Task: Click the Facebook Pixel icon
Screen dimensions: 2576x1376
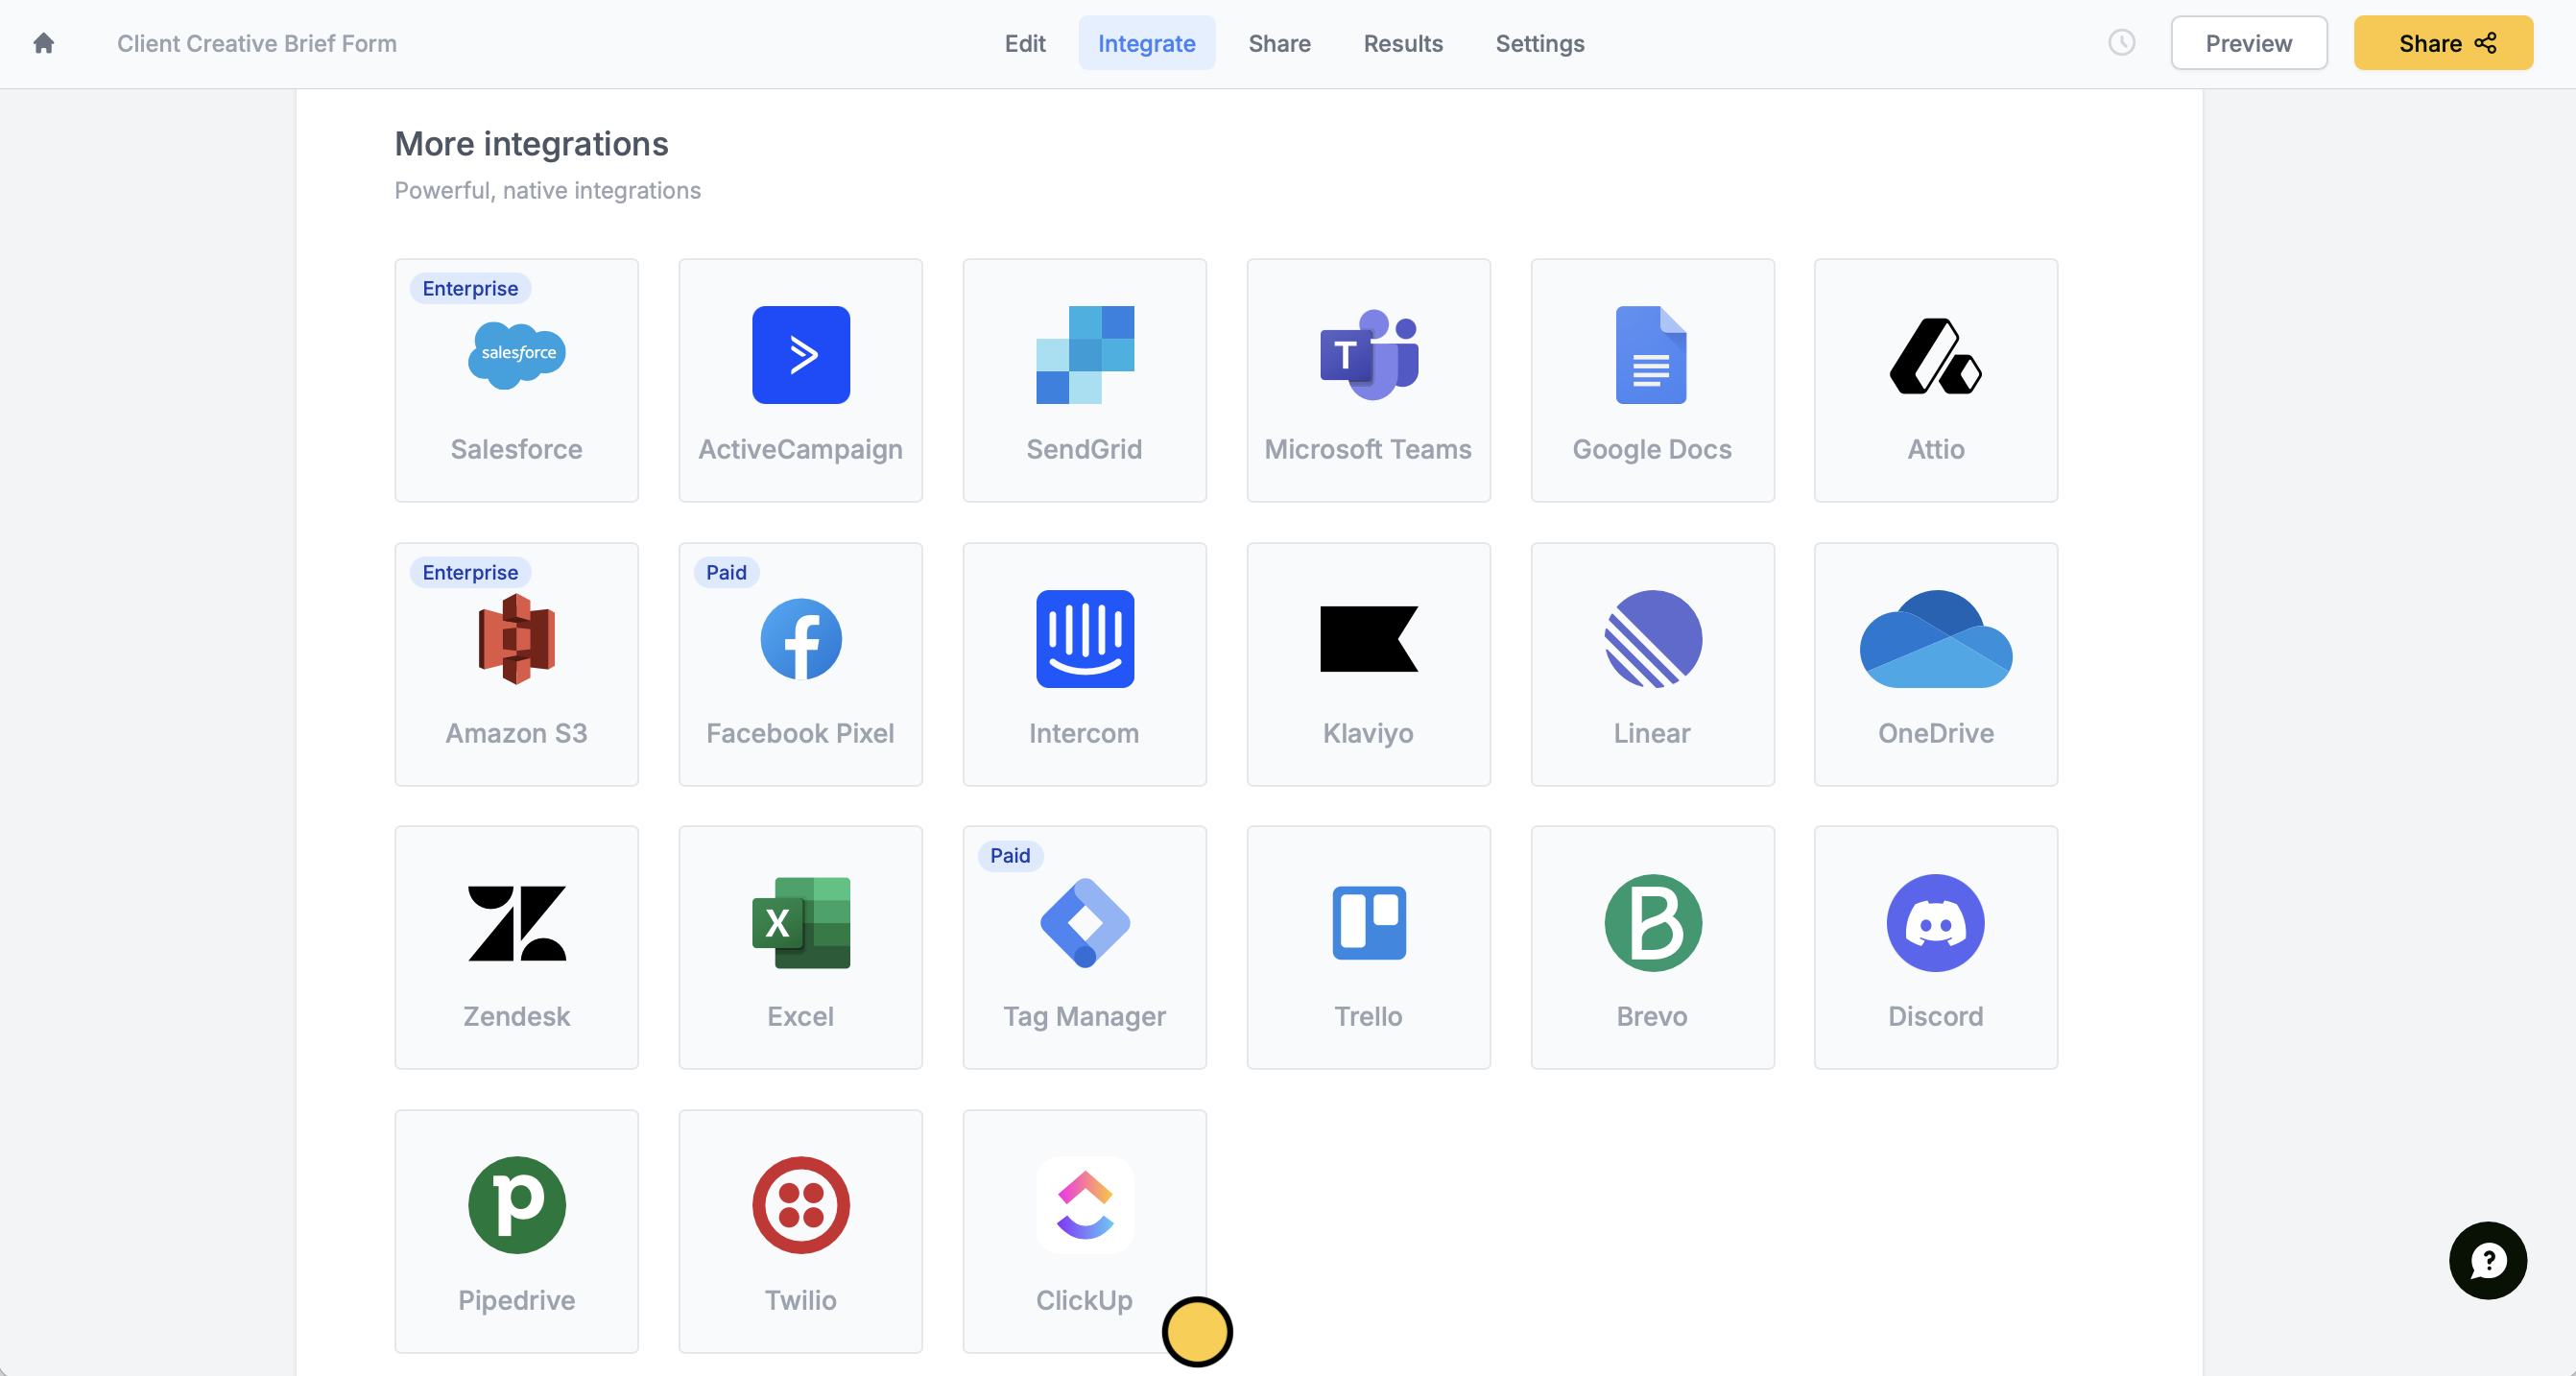Action: point(800,639)
